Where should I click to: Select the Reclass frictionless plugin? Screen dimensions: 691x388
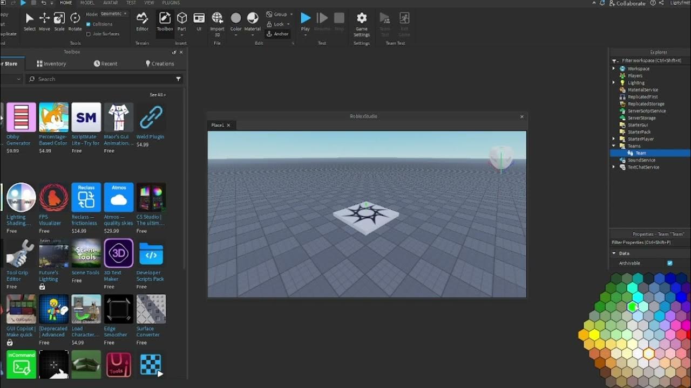tap(86, 197)
